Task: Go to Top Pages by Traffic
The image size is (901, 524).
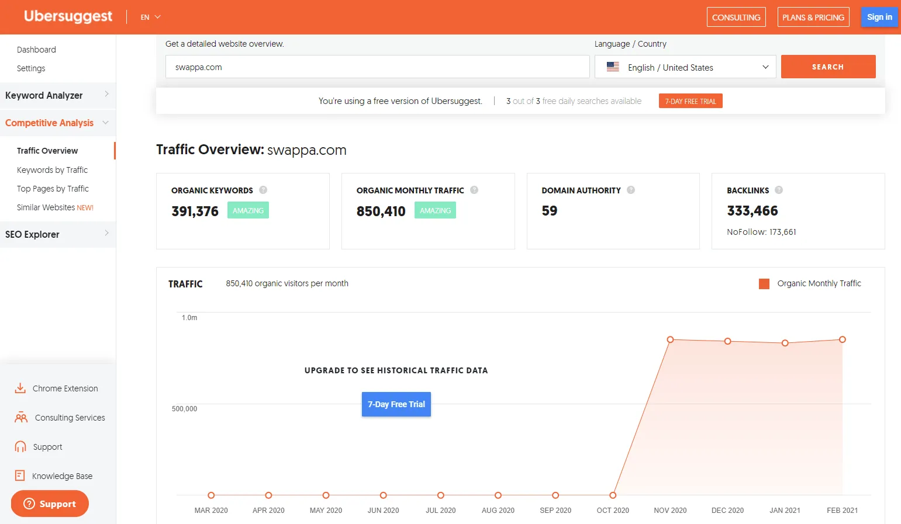Action: tap(53, 189)
